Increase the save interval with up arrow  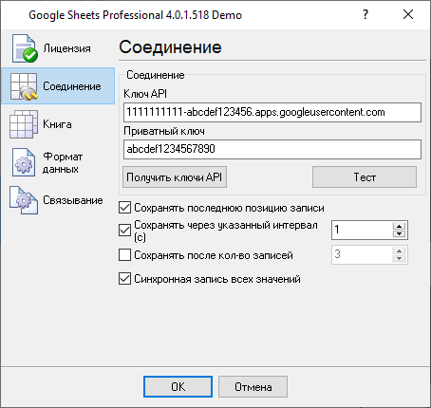point(400,226)
